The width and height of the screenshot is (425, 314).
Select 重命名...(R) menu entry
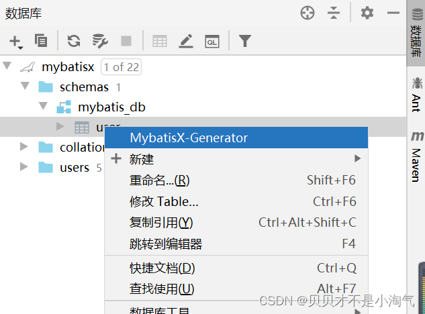pyautogui.click(x=236, y=180)
